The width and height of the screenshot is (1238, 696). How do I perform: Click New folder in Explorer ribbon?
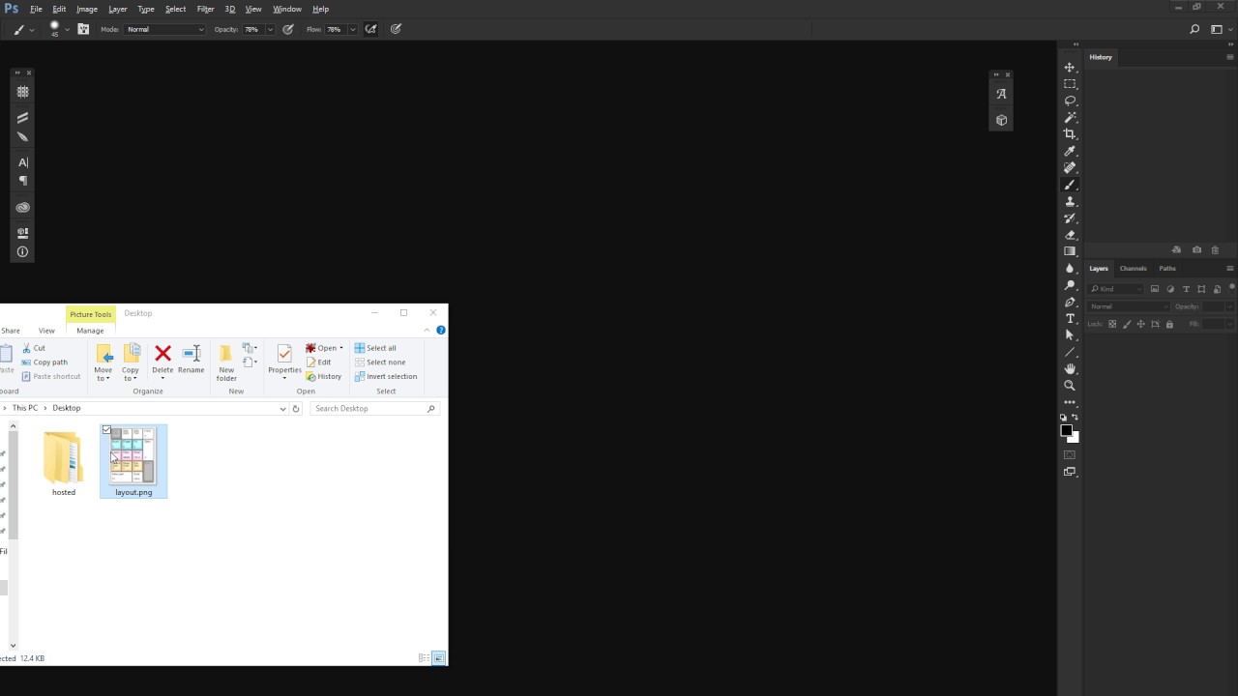(226, 362)
